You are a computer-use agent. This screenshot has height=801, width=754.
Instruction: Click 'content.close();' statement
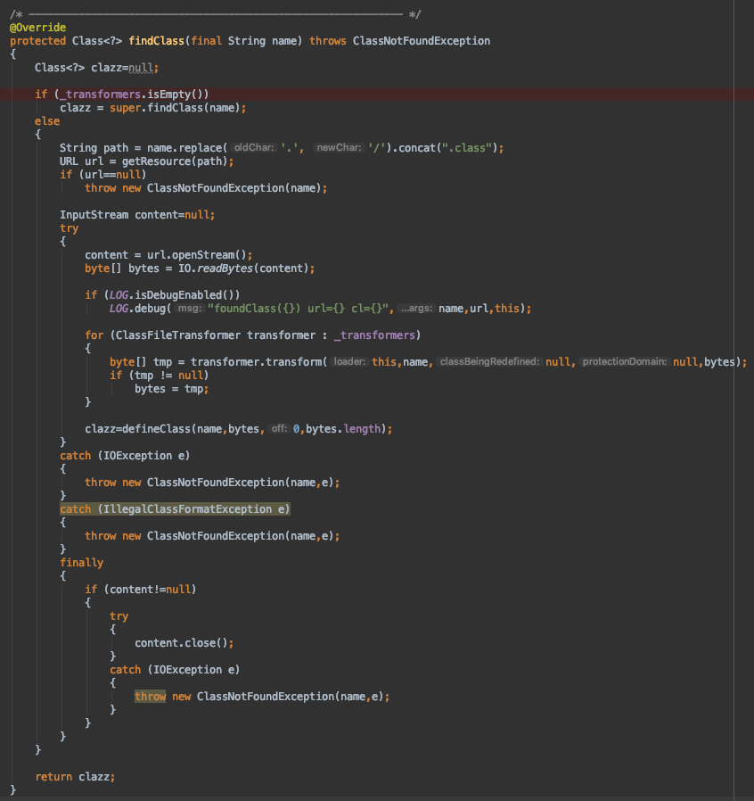coord(184,643)
